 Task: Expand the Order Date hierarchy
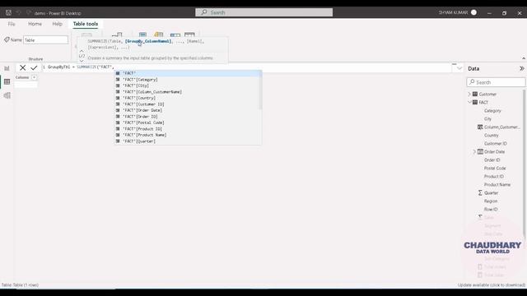click(474, 151)
